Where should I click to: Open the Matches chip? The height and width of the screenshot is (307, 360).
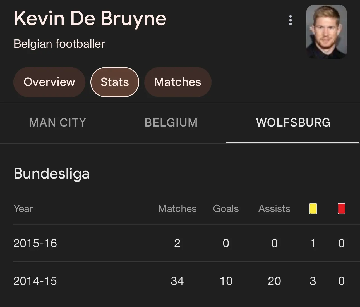click(x=178, y=82)
